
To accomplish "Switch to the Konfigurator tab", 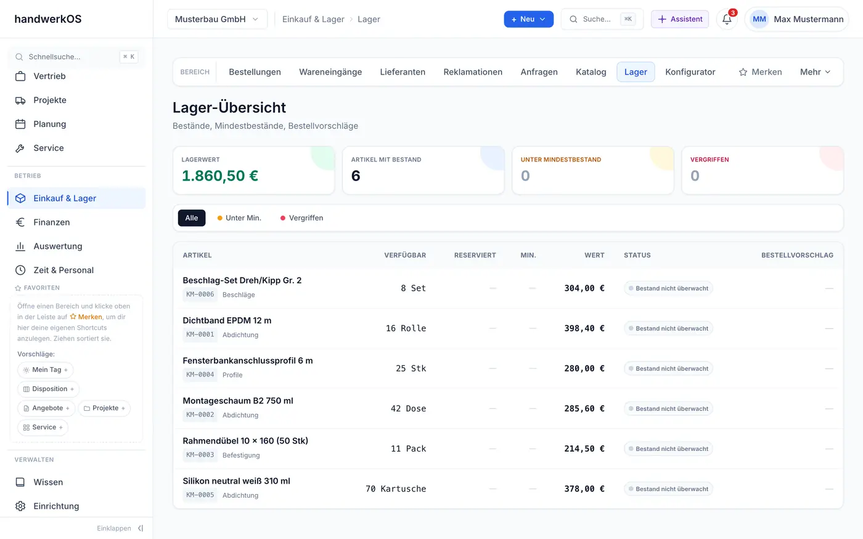I will pyautogui.click(x=690, y=72).
